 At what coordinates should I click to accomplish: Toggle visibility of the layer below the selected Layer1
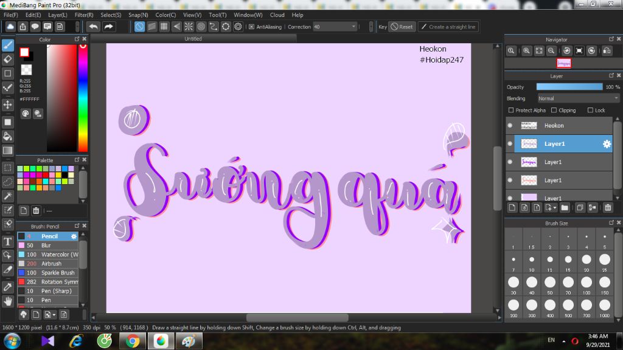click(x=510, y=162)
